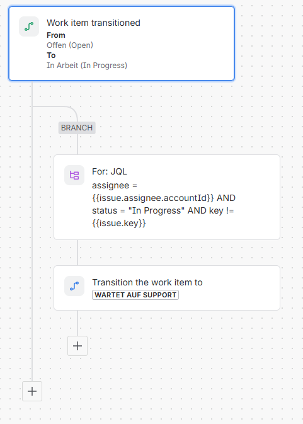Click the green trigger transition icon
This screenshot has width=303, height=424.
coord(29,26)
